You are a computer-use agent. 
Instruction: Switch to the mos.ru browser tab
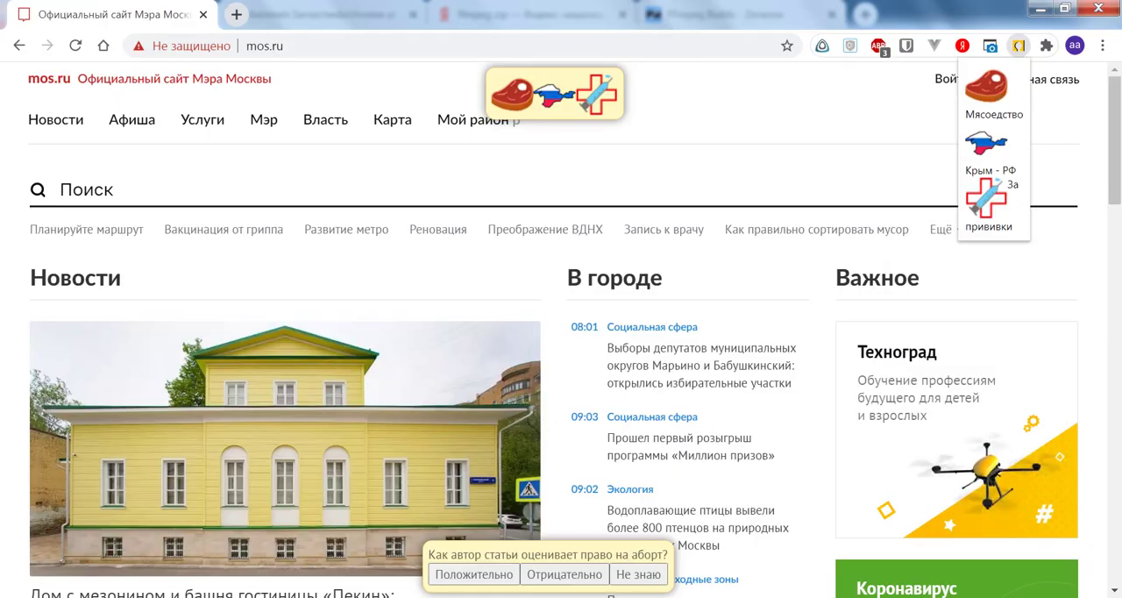114,14
